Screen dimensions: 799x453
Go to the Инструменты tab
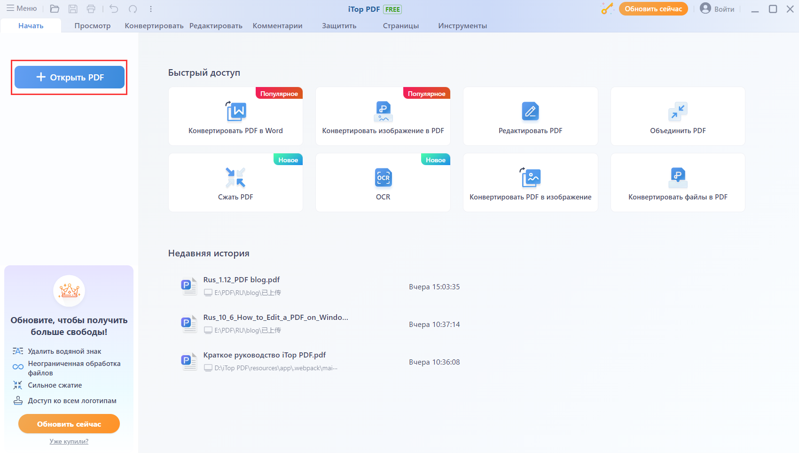coord(462,26)
